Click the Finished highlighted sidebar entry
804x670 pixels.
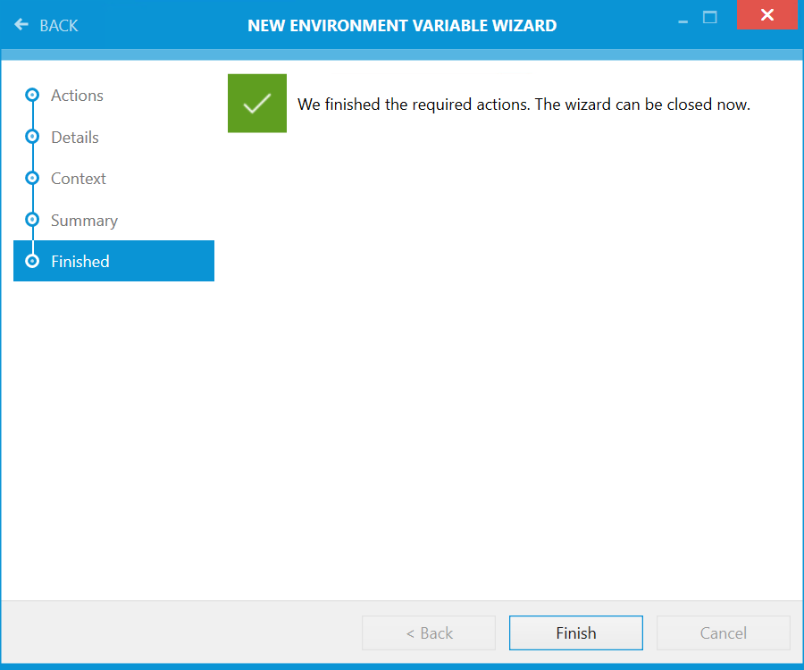(113, 261)
